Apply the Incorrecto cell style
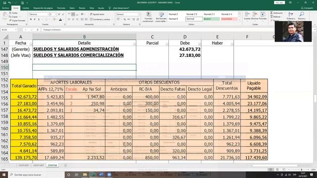This screenshot has height=178, width=317. [229, 19]
